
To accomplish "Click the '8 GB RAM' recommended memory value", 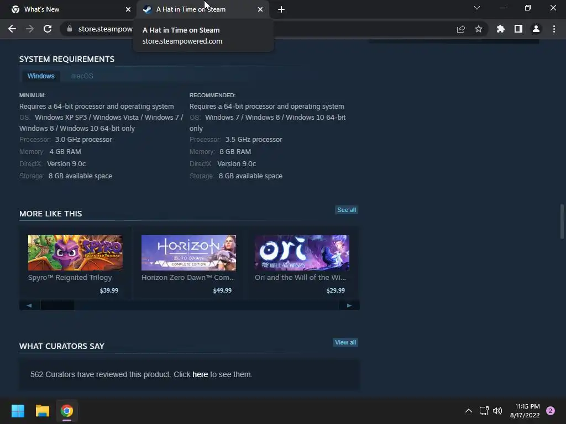I will pos(235,151).
